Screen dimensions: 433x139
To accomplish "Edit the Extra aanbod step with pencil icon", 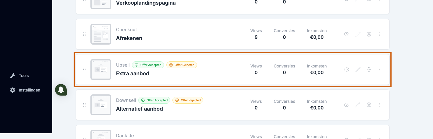I will coord(358,69).
